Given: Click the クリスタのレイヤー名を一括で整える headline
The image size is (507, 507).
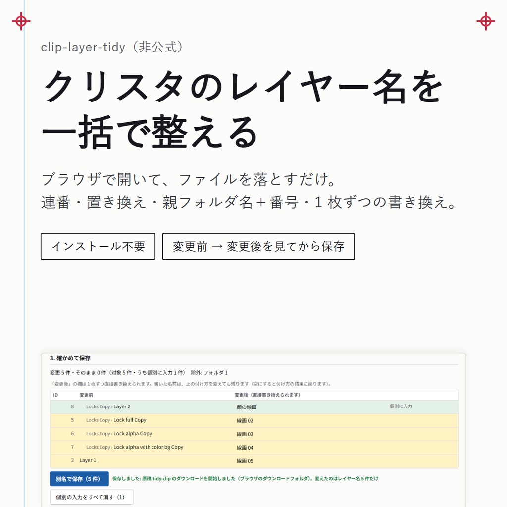Looking at the screenshot, I should (x=242, y=108).
